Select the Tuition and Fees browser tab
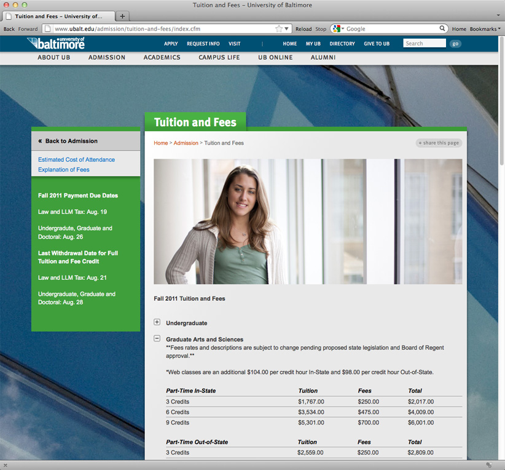Viewport: 505px width, 470px height. [x=58, y=16]
